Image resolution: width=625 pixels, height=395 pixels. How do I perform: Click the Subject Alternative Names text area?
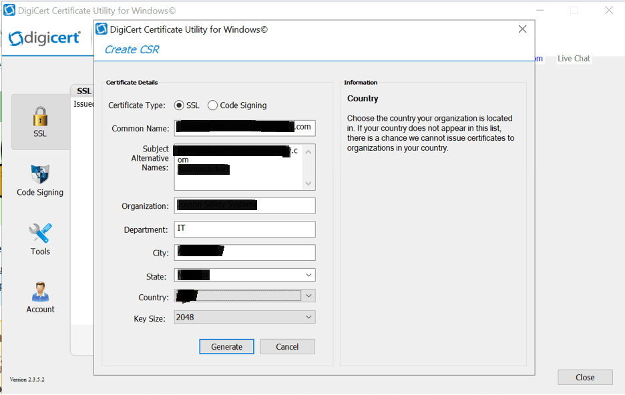coord(244,167)
